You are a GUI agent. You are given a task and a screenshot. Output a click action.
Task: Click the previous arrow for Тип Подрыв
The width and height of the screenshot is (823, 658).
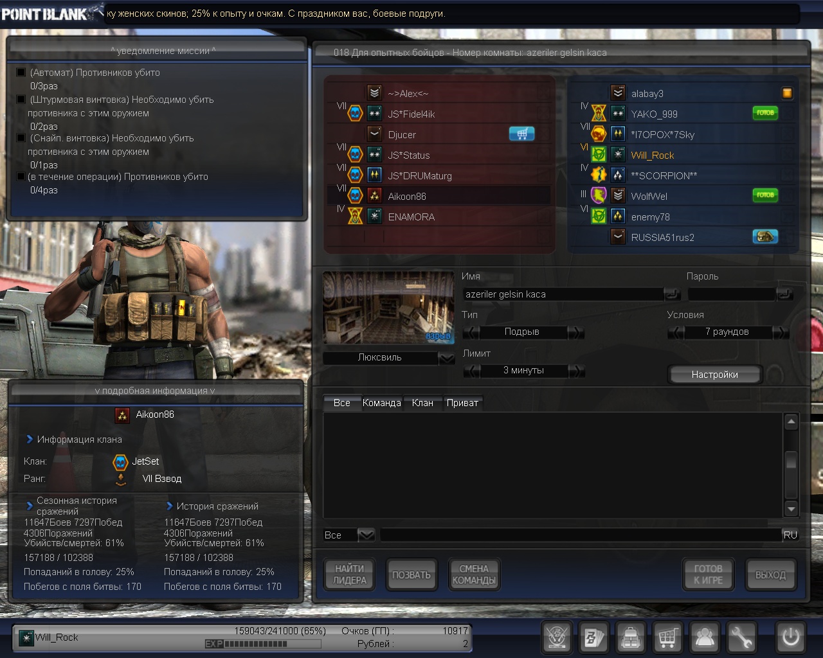click(471, 332)
